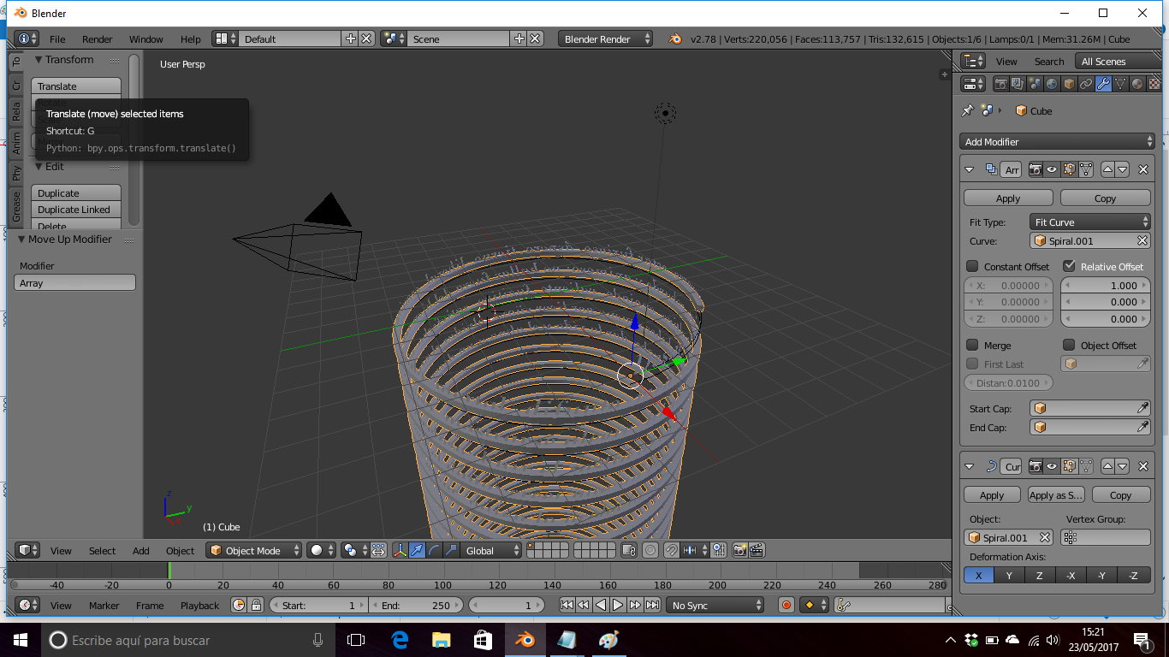The width and height of the screenshot is (1169, 657).
Task: Open the Render Layers properties tab
Action: (1018, 84)
